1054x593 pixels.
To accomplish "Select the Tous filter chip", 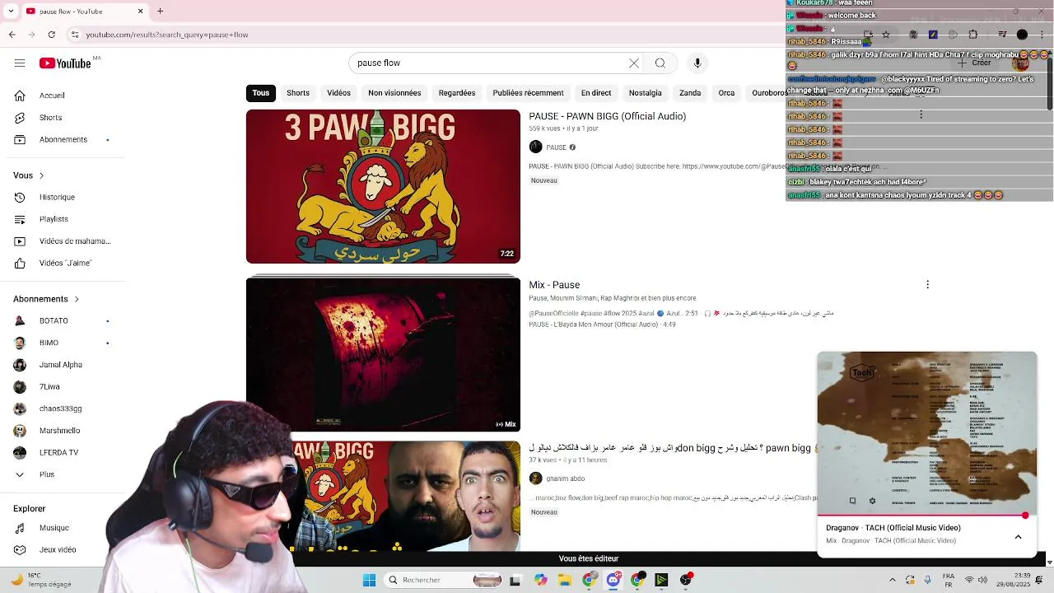I will point(261,93).
